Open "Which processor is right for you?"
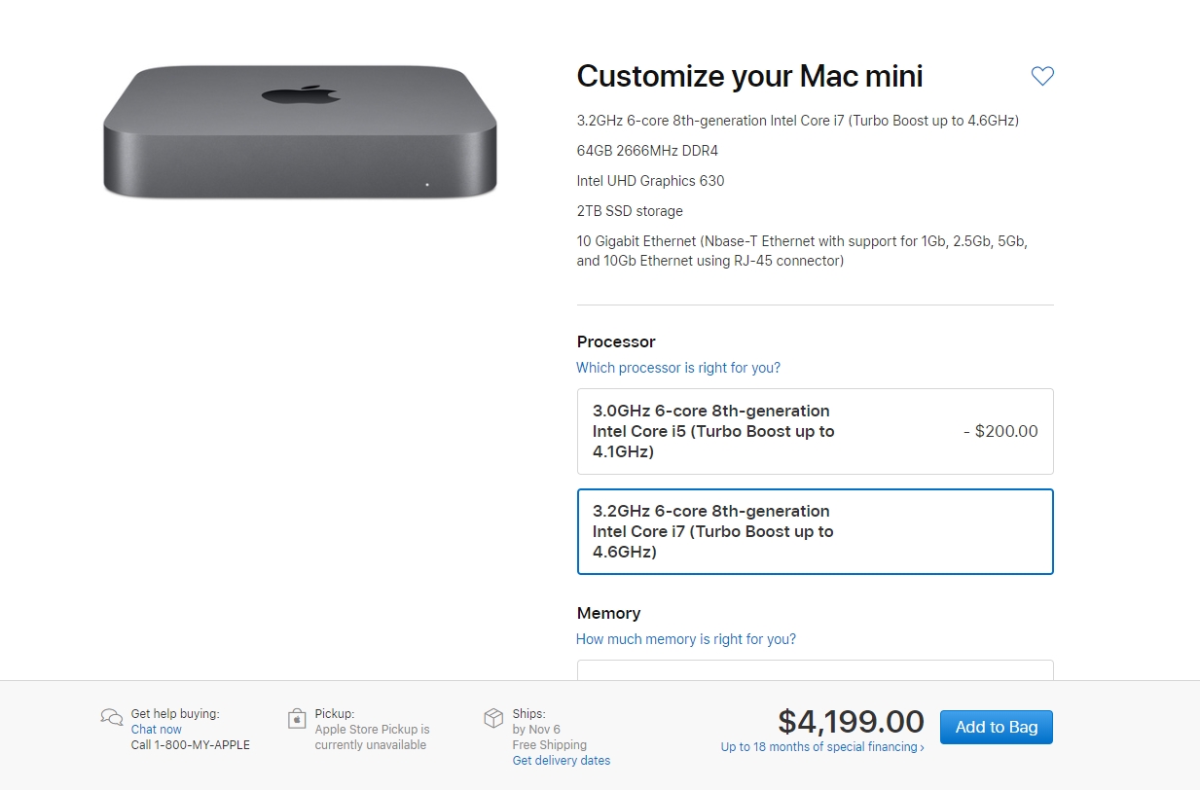 tap(678, 368)
